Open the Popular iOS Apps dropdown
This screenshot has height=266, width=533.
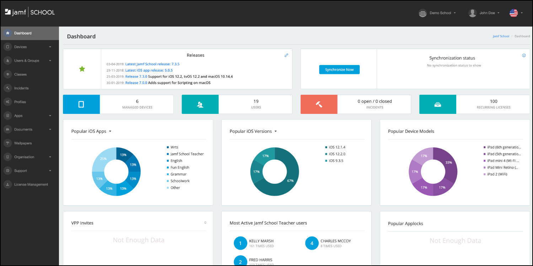[x=92, y=131]
